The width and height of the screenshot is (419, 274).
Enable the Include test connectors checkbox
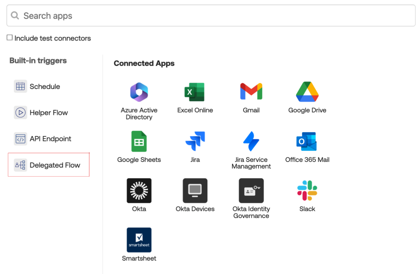point(10,38)
